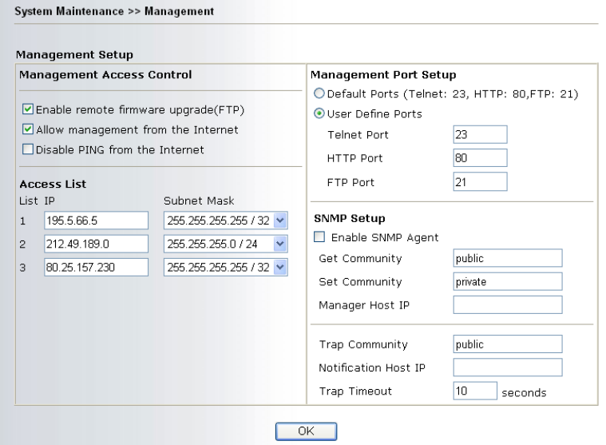Uncheck Allow management from the Internet
Image resolution: width=606 pixels, height=445 pixels.
click(x=28, y=129)
